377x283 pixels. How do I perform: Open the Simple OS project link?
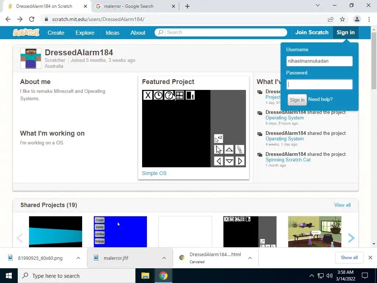(x=154, y=173)
